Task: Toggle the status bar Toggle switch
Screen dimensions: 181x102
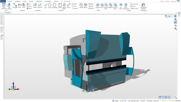Action: click(x=113, y=101)
